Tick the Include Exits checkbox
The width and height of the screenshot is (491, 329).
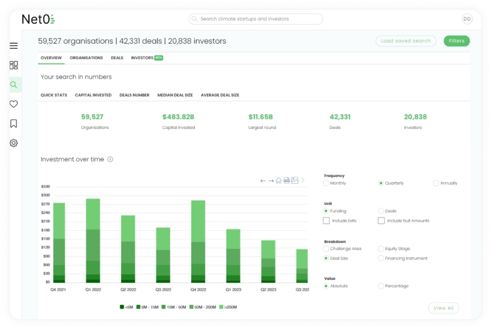pyautogui.click(x=326, y=221)
